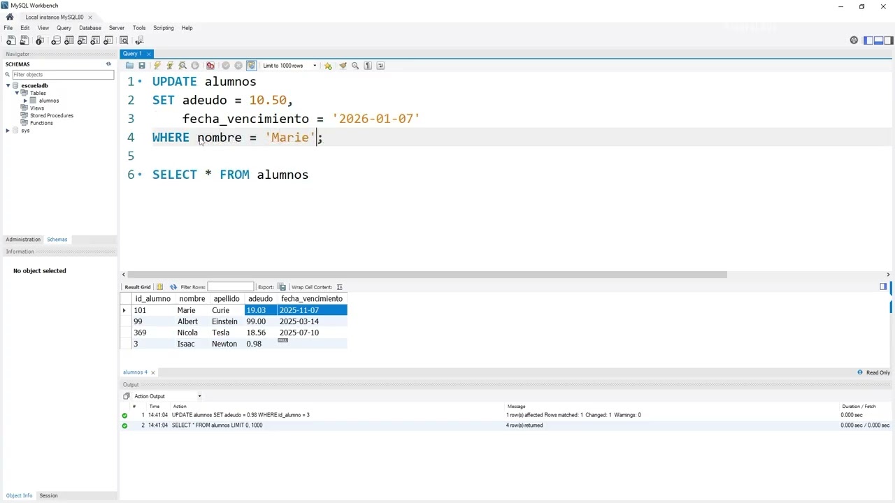Toggle the bottom output panel
This screenshot has width=895, height=503.
pyautogui.click(x=878, y=41)
